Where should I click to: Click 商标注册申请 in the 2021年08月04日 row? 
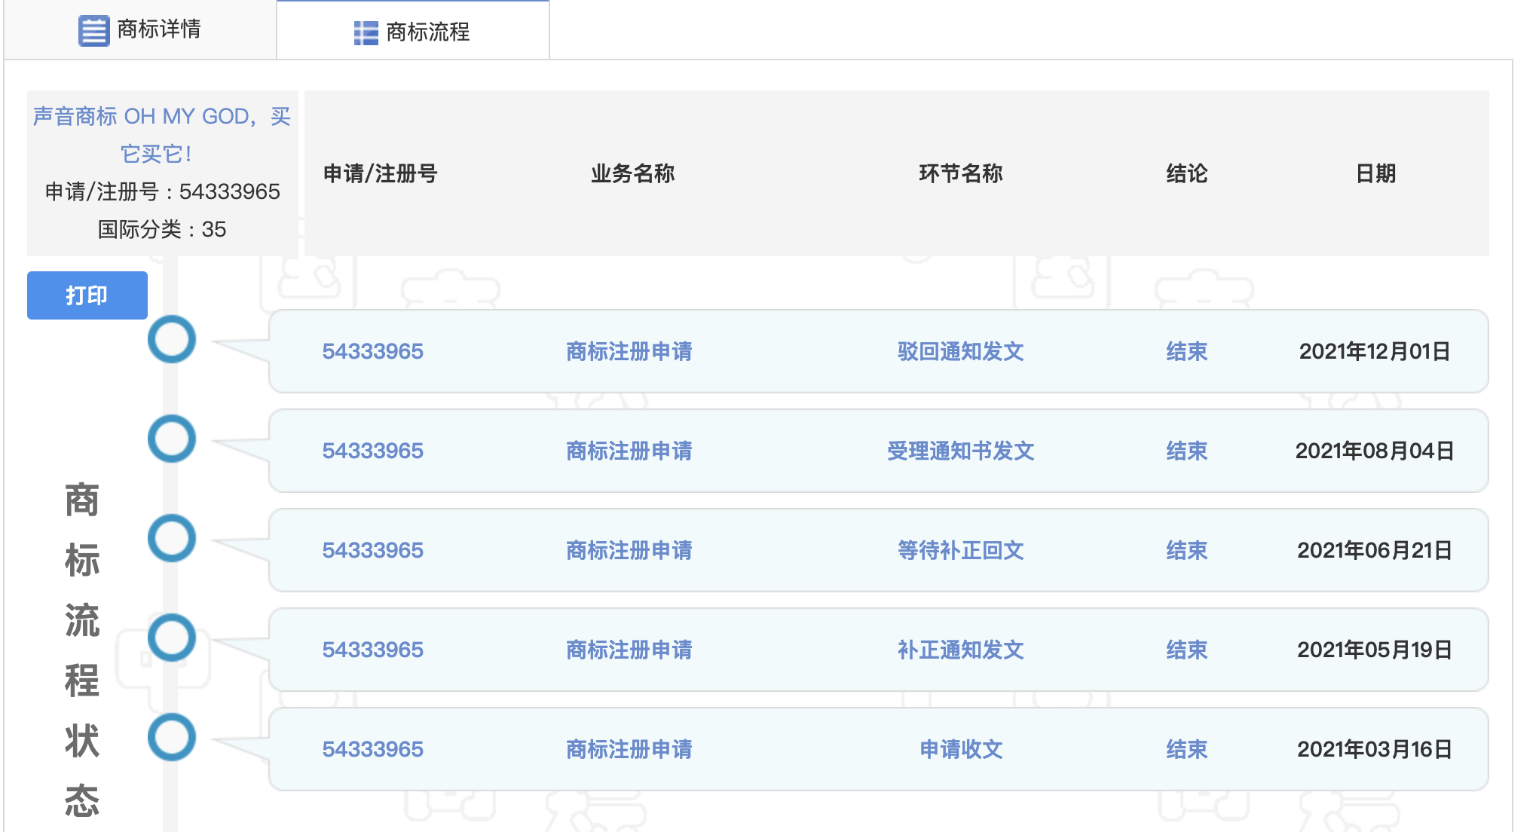point(629,451)
